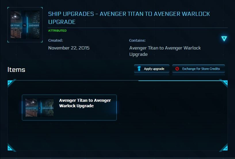Screen dimensions: 235x159
Task: Click the top-left corner triangle of Items panel
Action: pos(11,83)
